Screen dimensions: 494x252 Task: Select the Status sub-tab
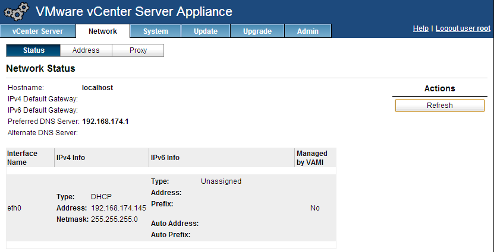click(33, 50)
